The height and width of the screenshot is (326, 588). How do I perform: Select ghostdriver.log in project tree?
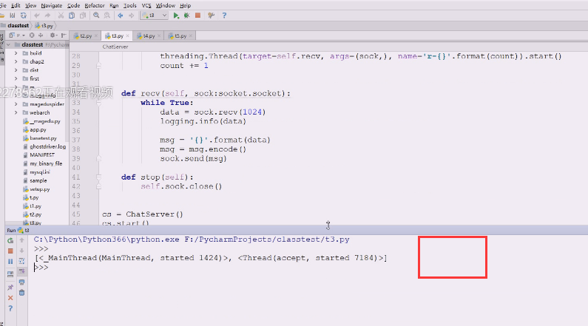[x=47, y=146]
